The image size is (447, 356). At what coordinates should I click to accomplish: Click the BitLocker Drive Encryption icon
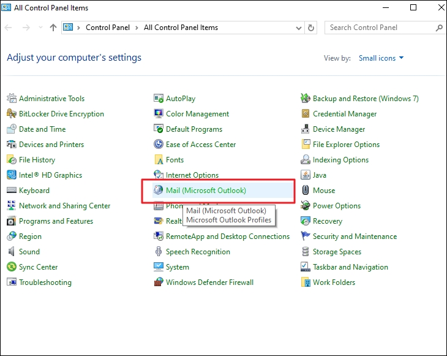pyautogui.click(x=12, y=114)
